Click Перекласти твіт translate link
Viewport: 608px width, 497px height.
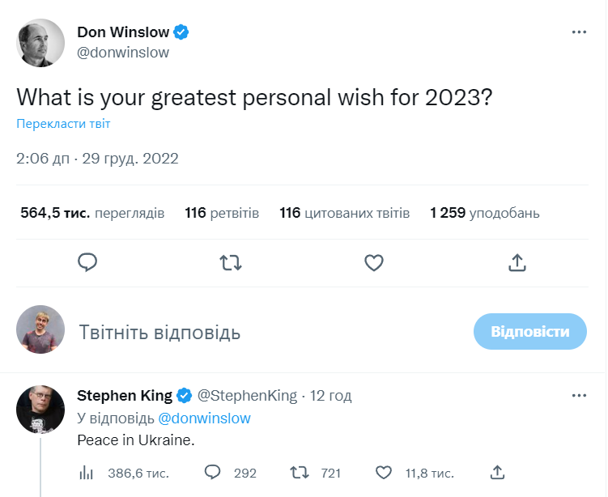coord(63,124)
